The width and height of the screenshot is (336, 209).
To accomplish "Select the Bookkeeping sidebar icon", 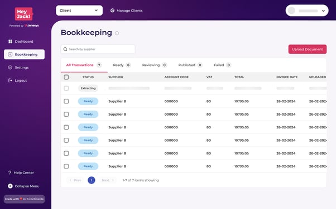I will tap(10, 54).
